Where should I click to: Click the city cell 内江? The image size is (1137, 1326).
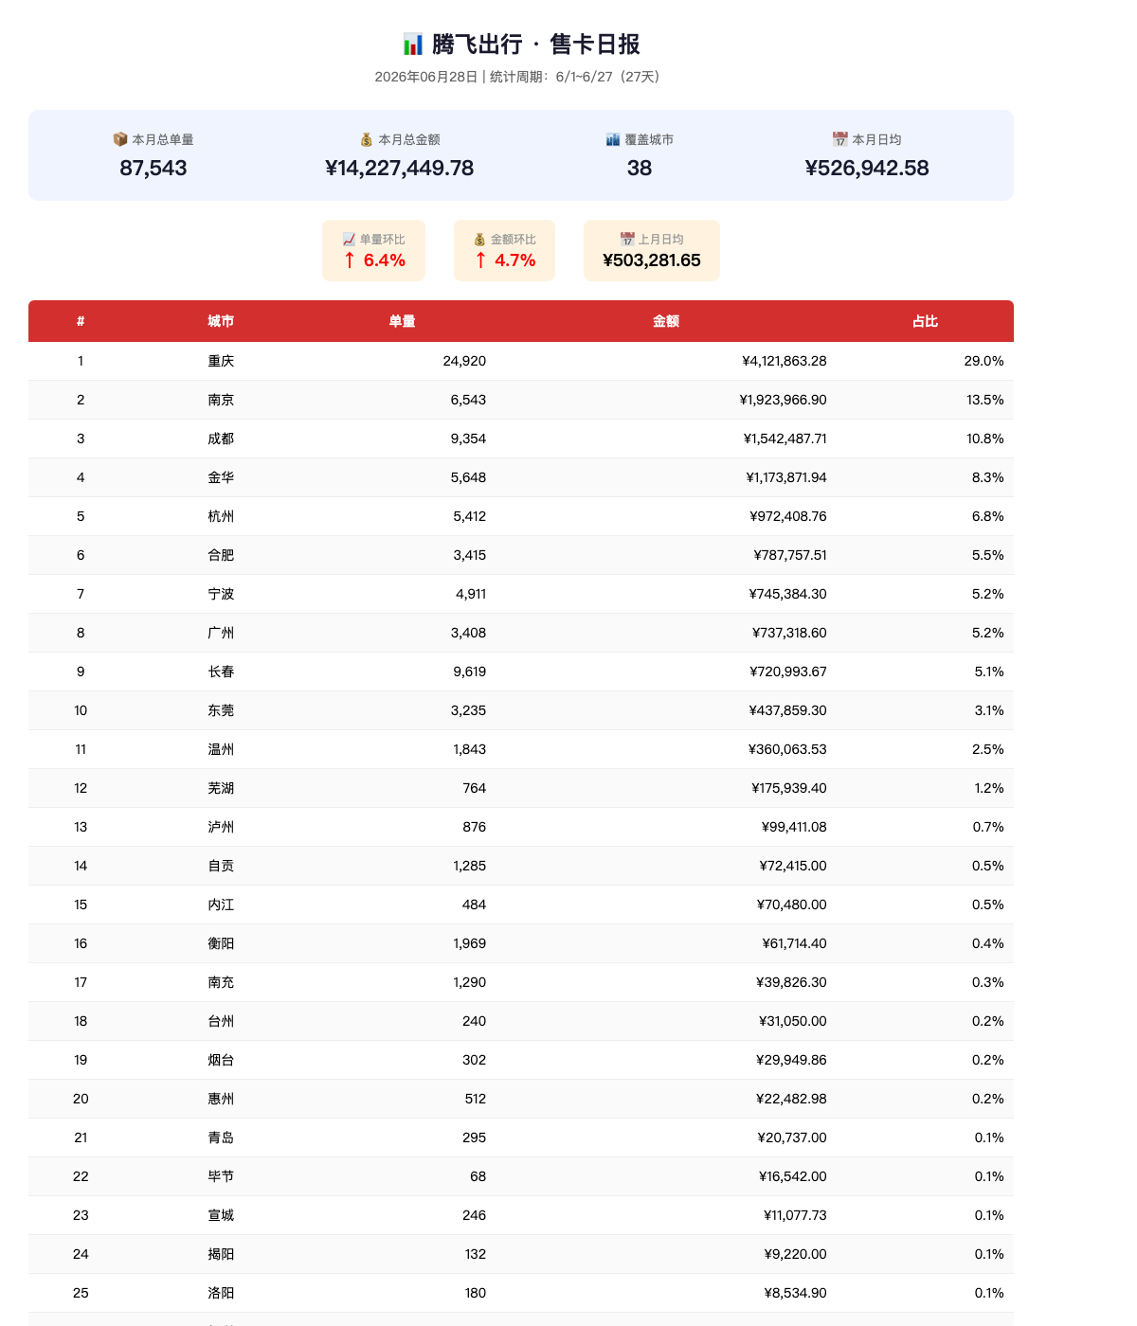(x=221, y=905)
